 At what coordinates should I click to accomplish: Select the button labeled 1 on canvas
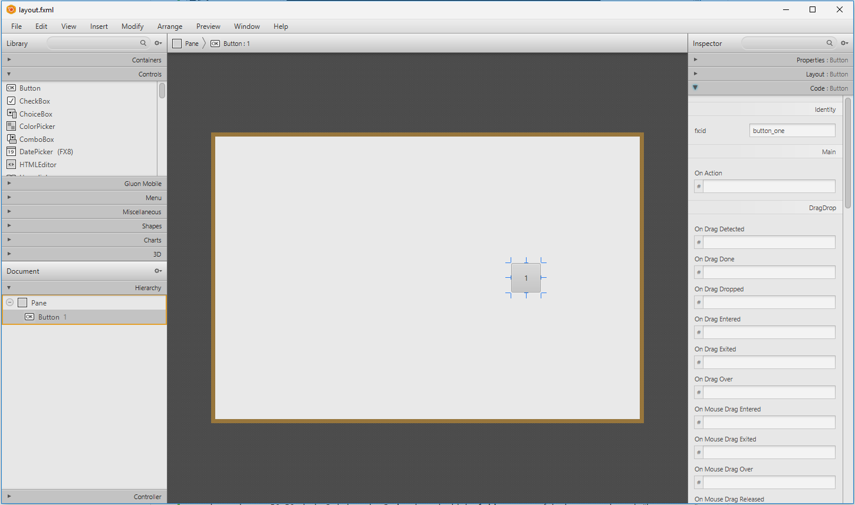click(x=526, y=278)
